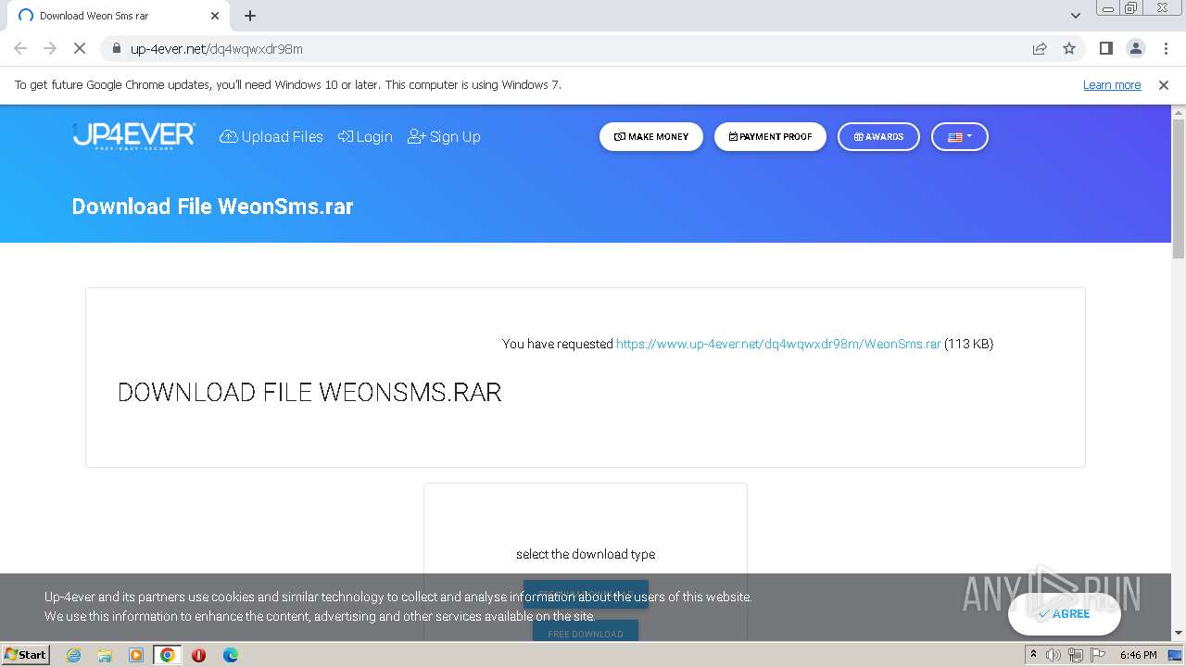Viewport: 1186px width, 667px height.
Task: Open Opera browser from the taskbar
Action: point(198,655)
